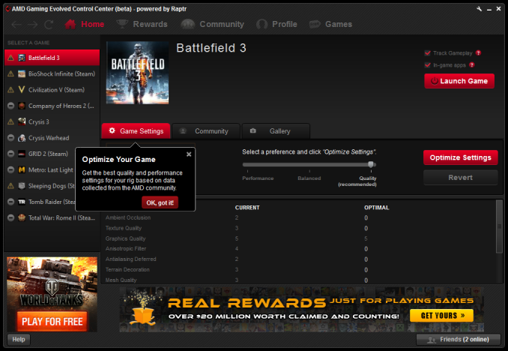Select Crysis Warhead in game list

pos(52,138)
